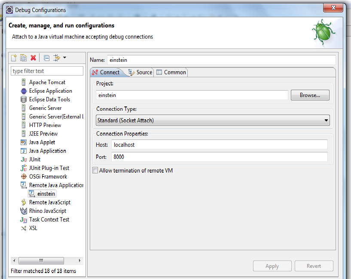Image resolution: width=351 pixels, height=279 pixels.
Task: Select the HTTP Preview entry
Action: pos(45,125)
